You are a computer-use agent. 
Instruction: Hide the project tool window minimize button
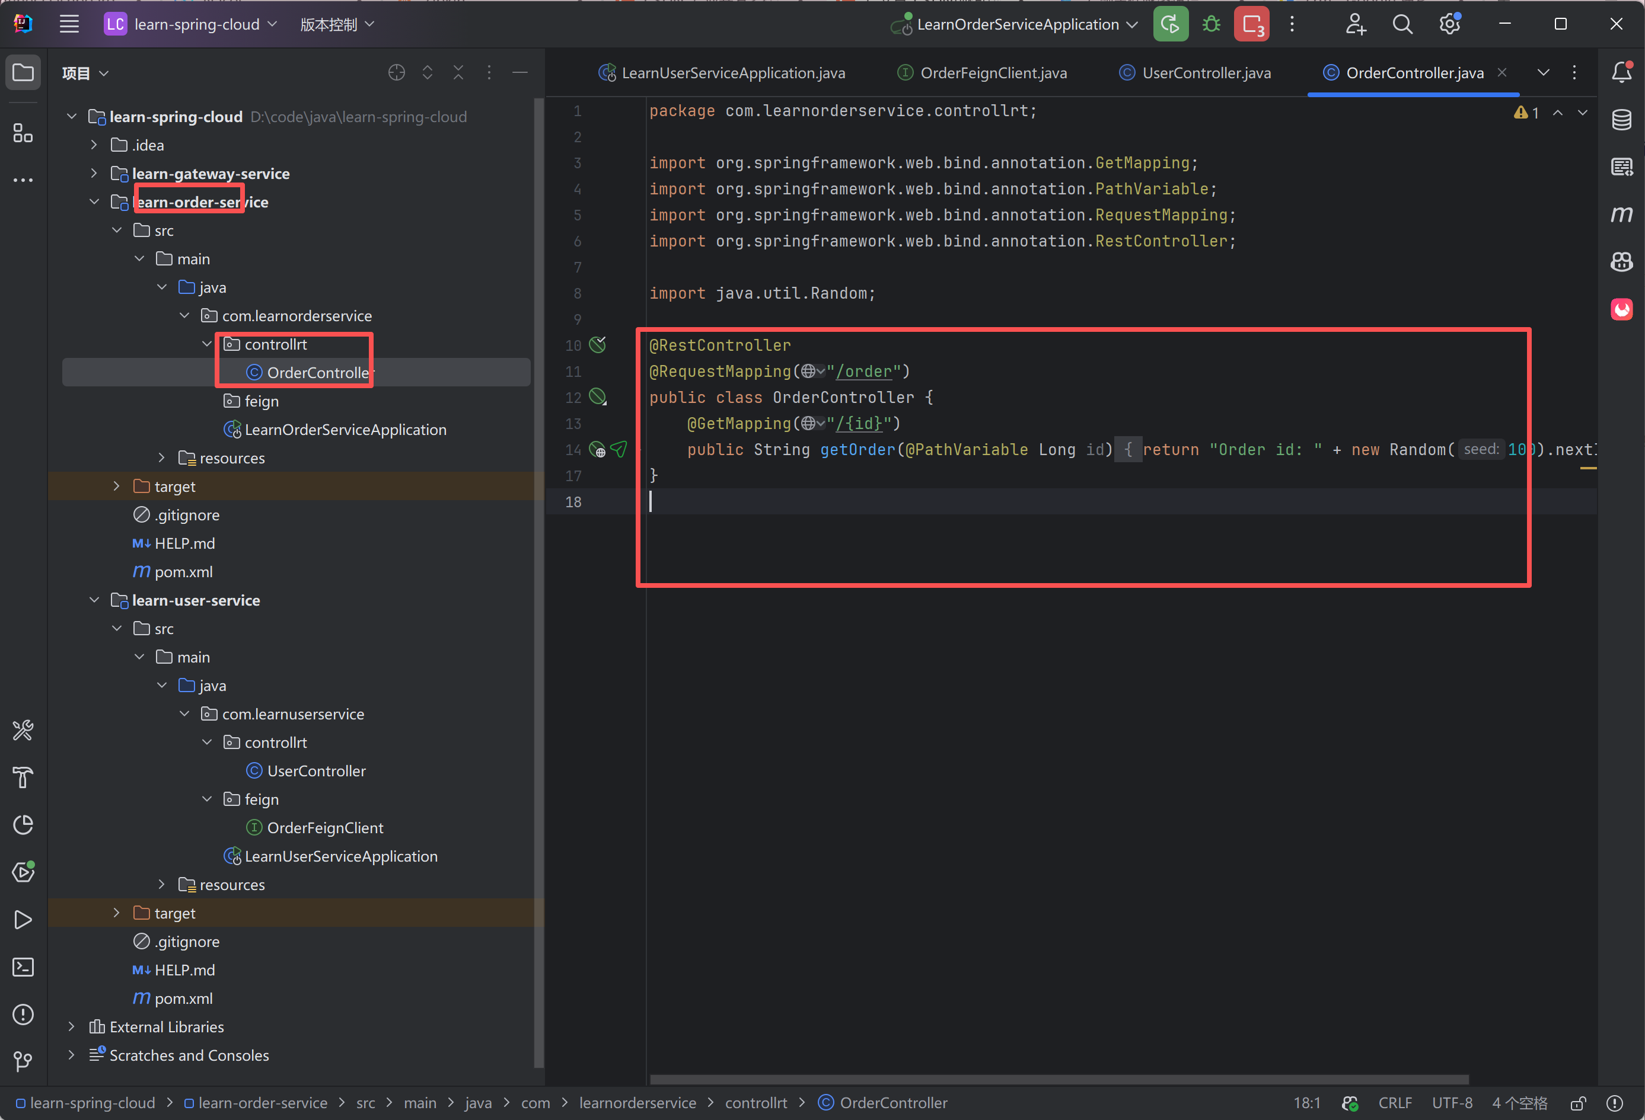pyautogui.click(x=519, y=72)
